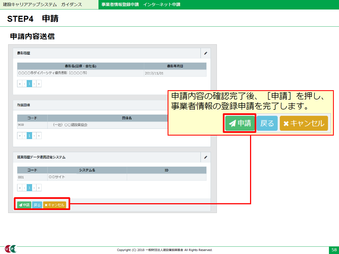
Task: Go to next page in 就業履歴データ連携 pagination
Action: (x=34, y=187)
